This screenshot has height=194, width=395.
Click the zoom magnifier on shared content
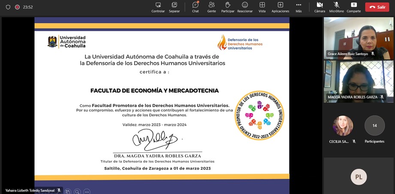77,192
